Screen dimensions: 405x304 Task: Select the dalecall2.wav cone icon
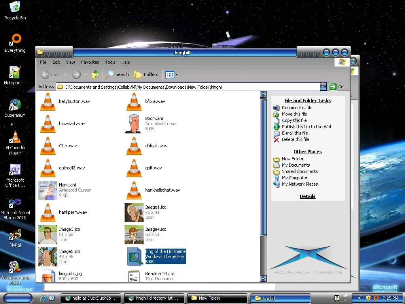coord(48,168)
